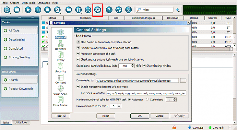Screen dimensions: 237x130
Task: Toggle Enable monitoring clipboard URL file types
Action: coord(78,87)
